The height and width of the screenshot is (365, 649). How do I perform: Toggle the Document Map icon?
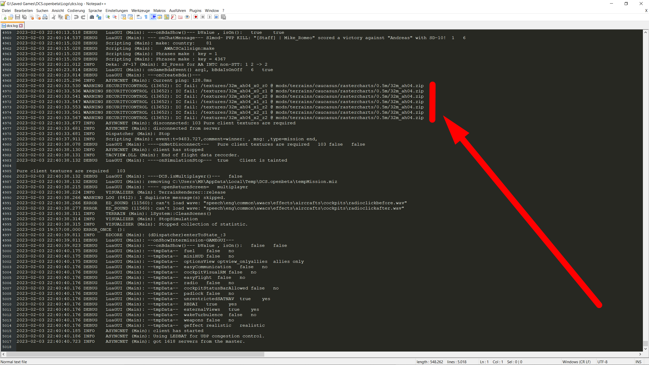click(x=167, y=17)
